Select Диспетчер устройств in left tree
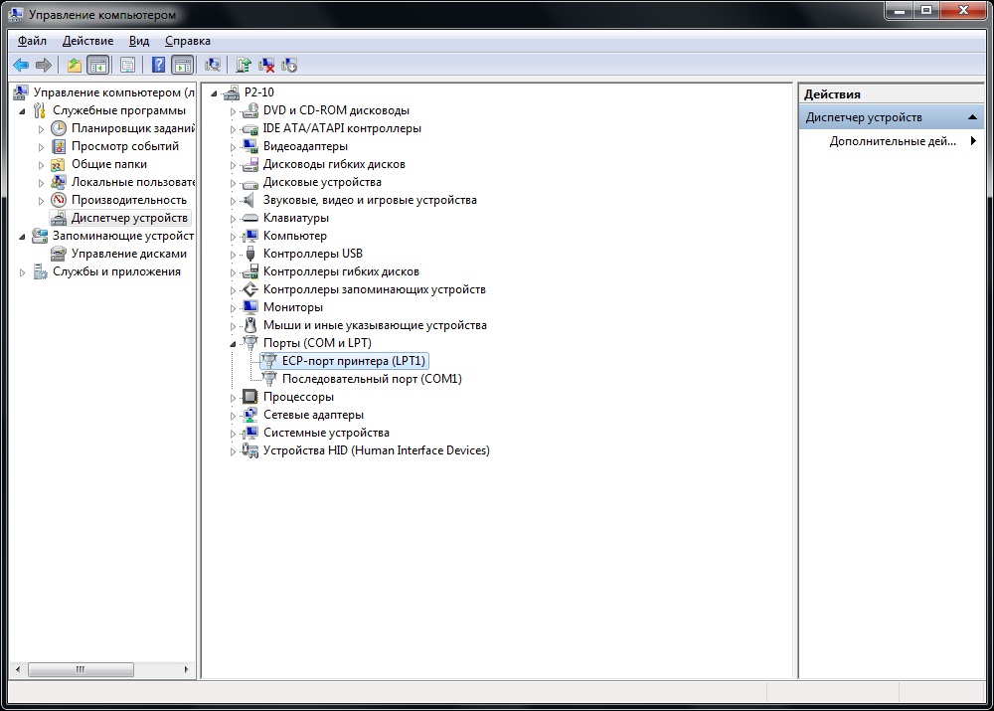 click(x=129, y=218)
